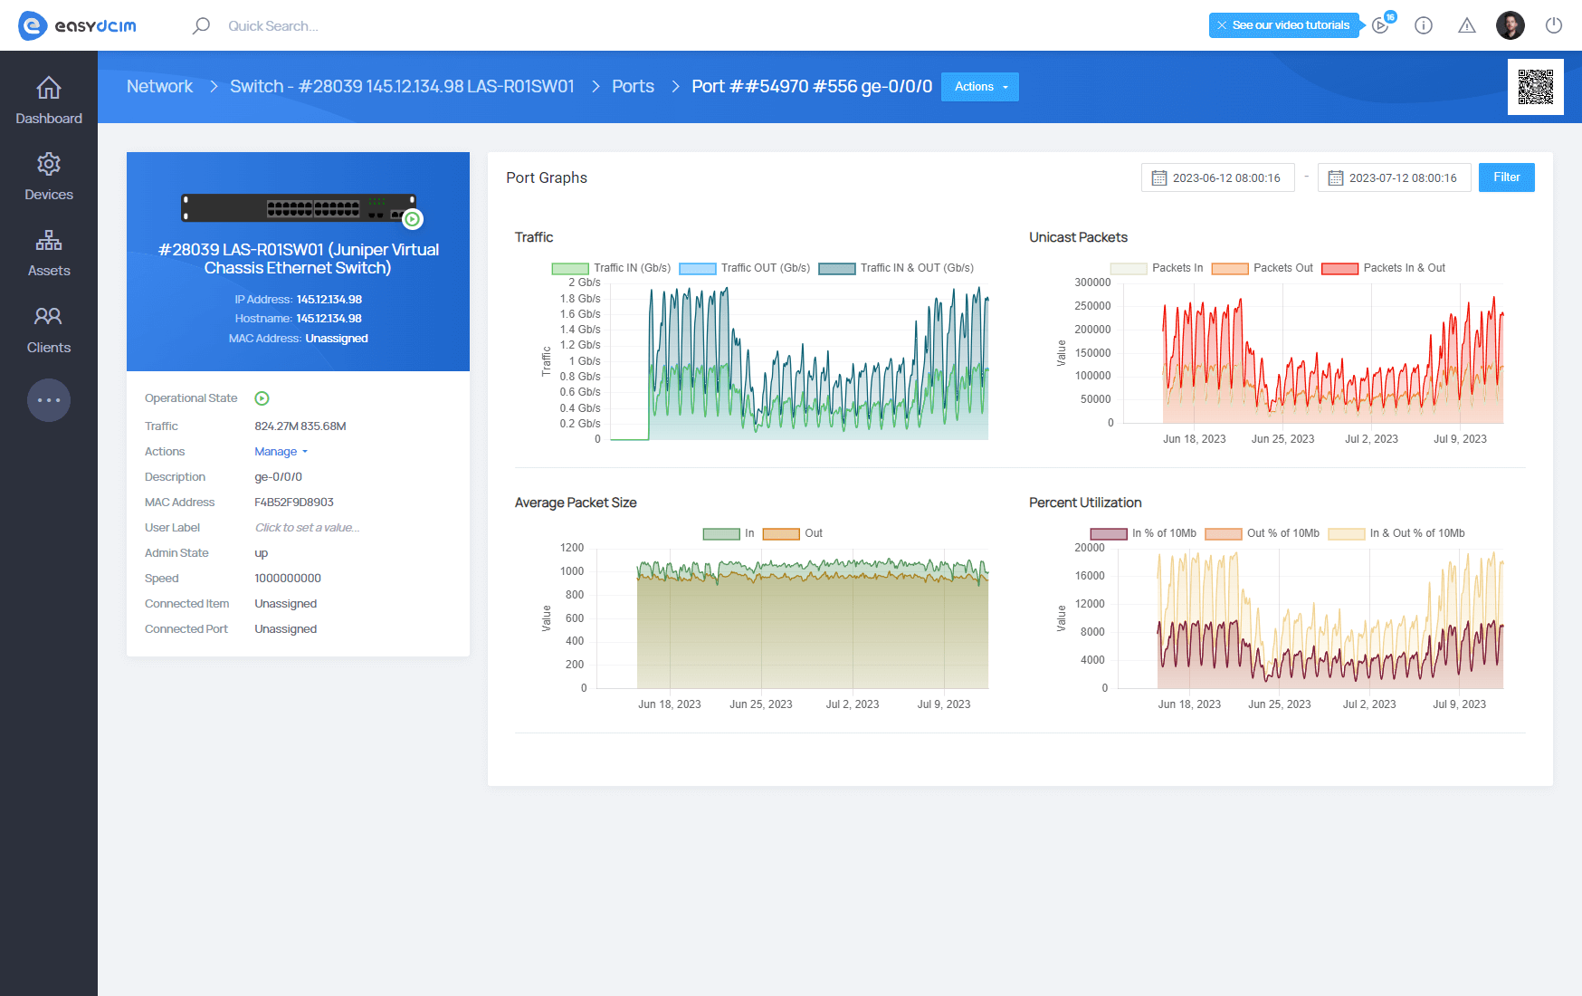Click the Connected Item Unassigned value
This screenshot has height=996, width=1582.
286,604
